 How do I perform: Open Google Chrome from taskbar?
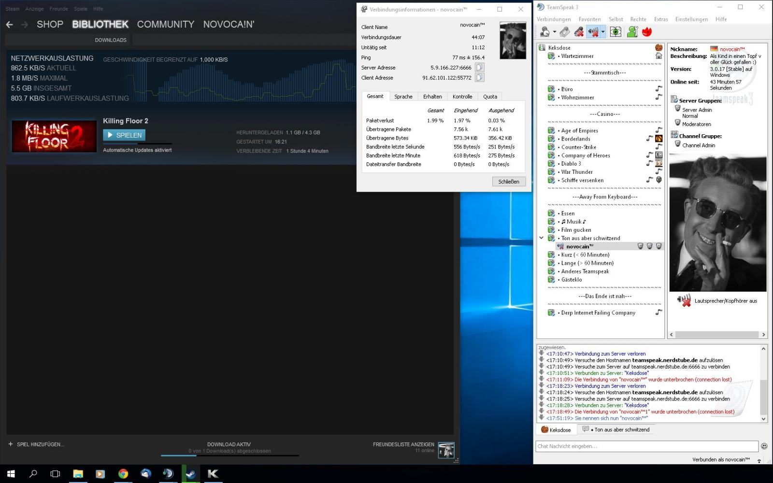coord(123,474)
